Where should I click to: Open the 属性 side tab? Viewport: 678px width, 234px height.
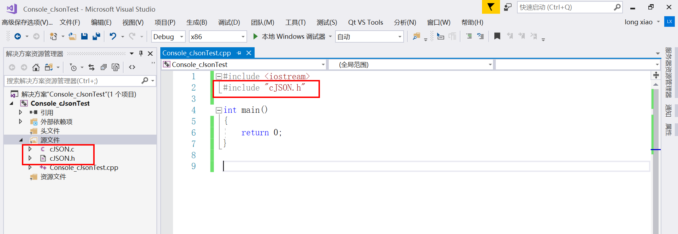(x=668, y=129)
